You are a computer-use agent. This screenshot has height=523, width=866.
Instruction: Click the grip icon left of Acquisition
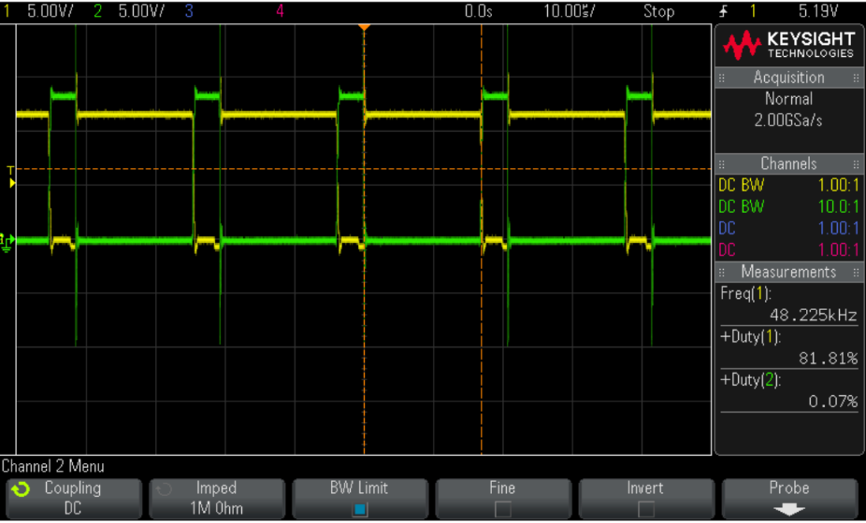pos(722,78)
